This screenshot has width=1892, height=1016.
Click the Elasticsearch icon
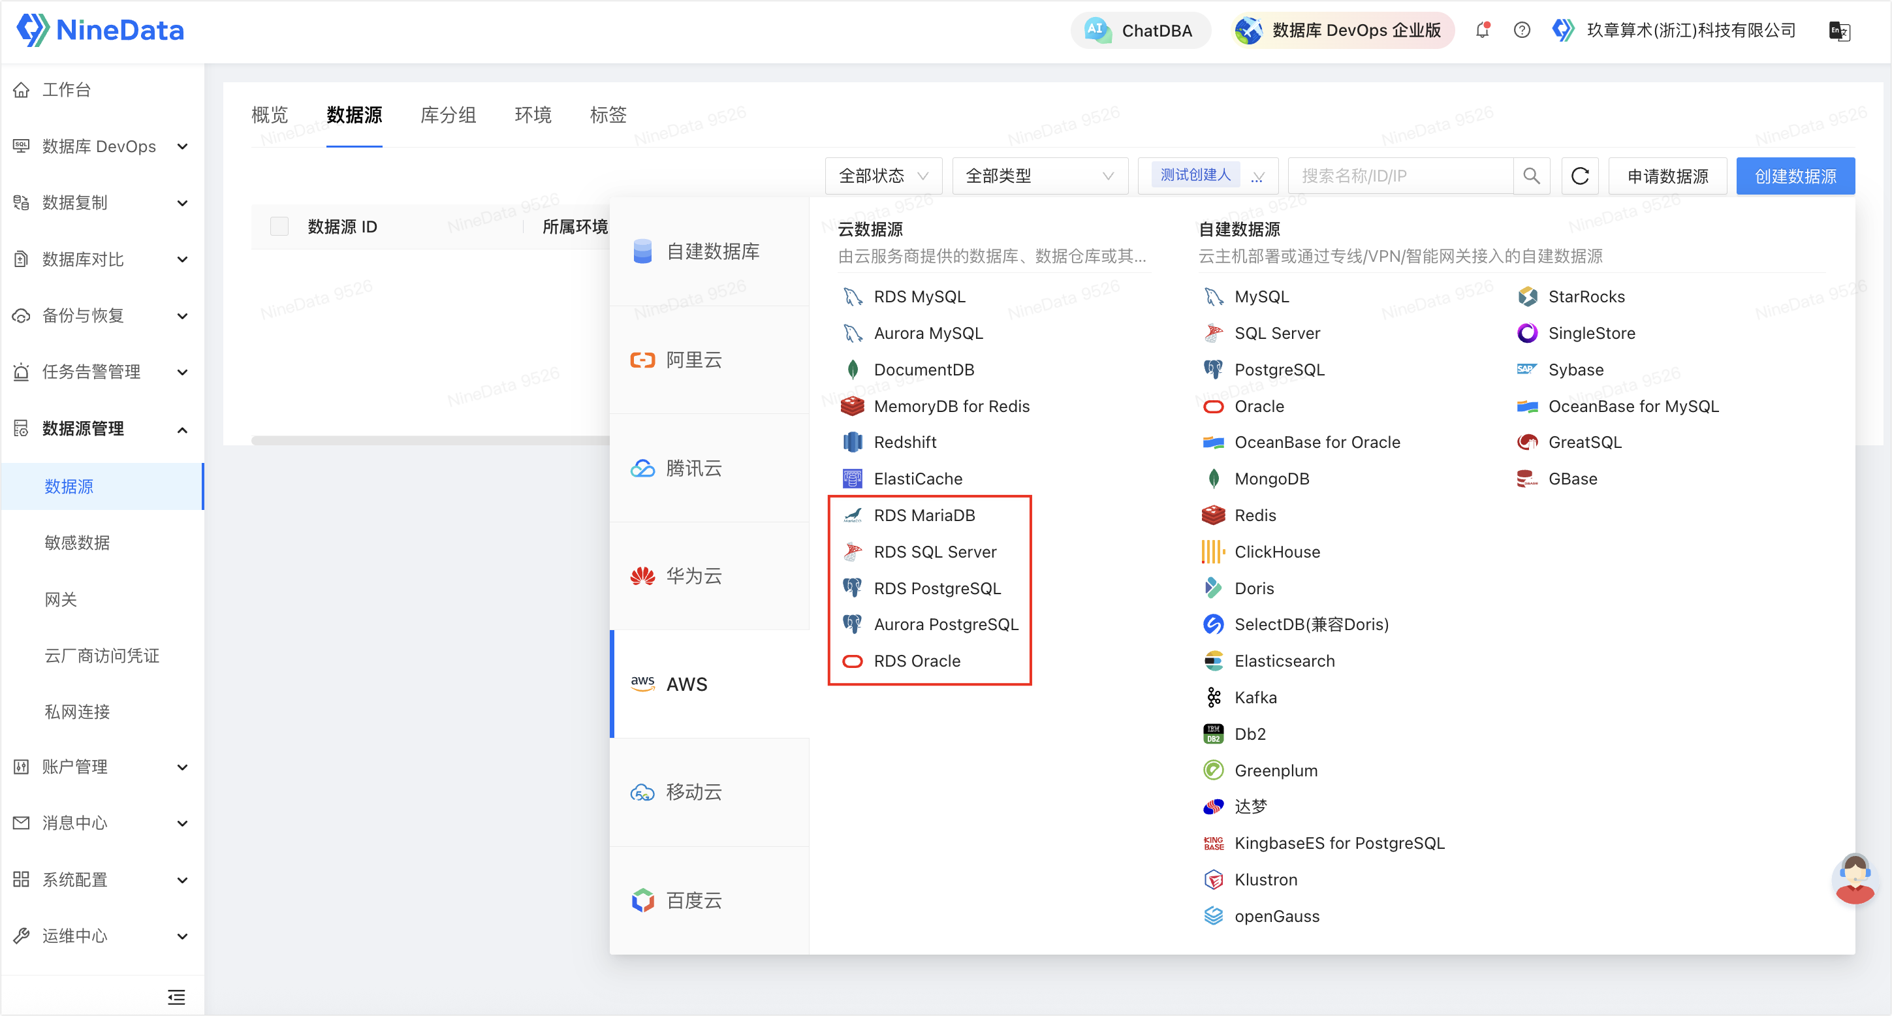1213,661
